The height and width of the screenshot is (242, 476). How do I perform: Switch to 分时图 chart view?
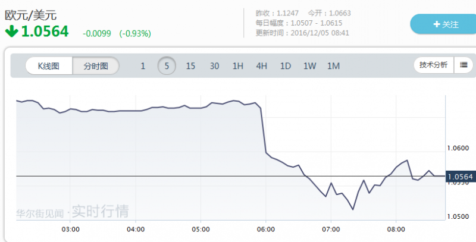coord(96,66)
